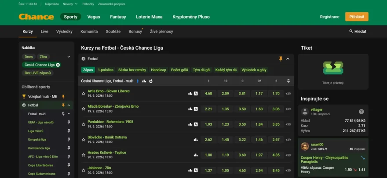Favorite the Jablonec - Zlín match star
The width and height of the screenshot is (387, 178).
coord(84,171)
